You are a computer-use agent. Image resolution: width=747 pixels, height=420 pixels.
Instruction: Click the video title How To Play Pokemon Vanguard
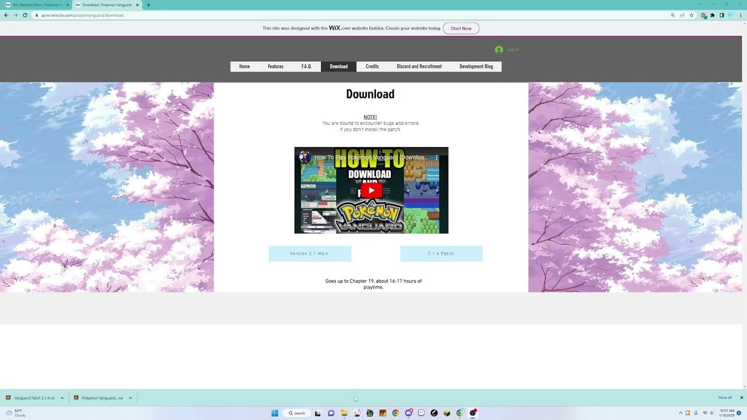[371, 157]
